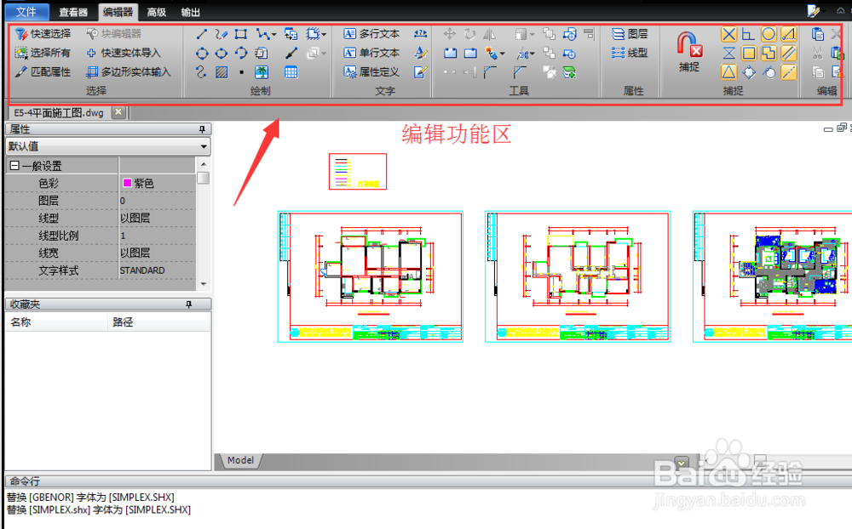
Task: Toggle circle center snap icon
Action: pyautogui.click(x=769, y=34)
